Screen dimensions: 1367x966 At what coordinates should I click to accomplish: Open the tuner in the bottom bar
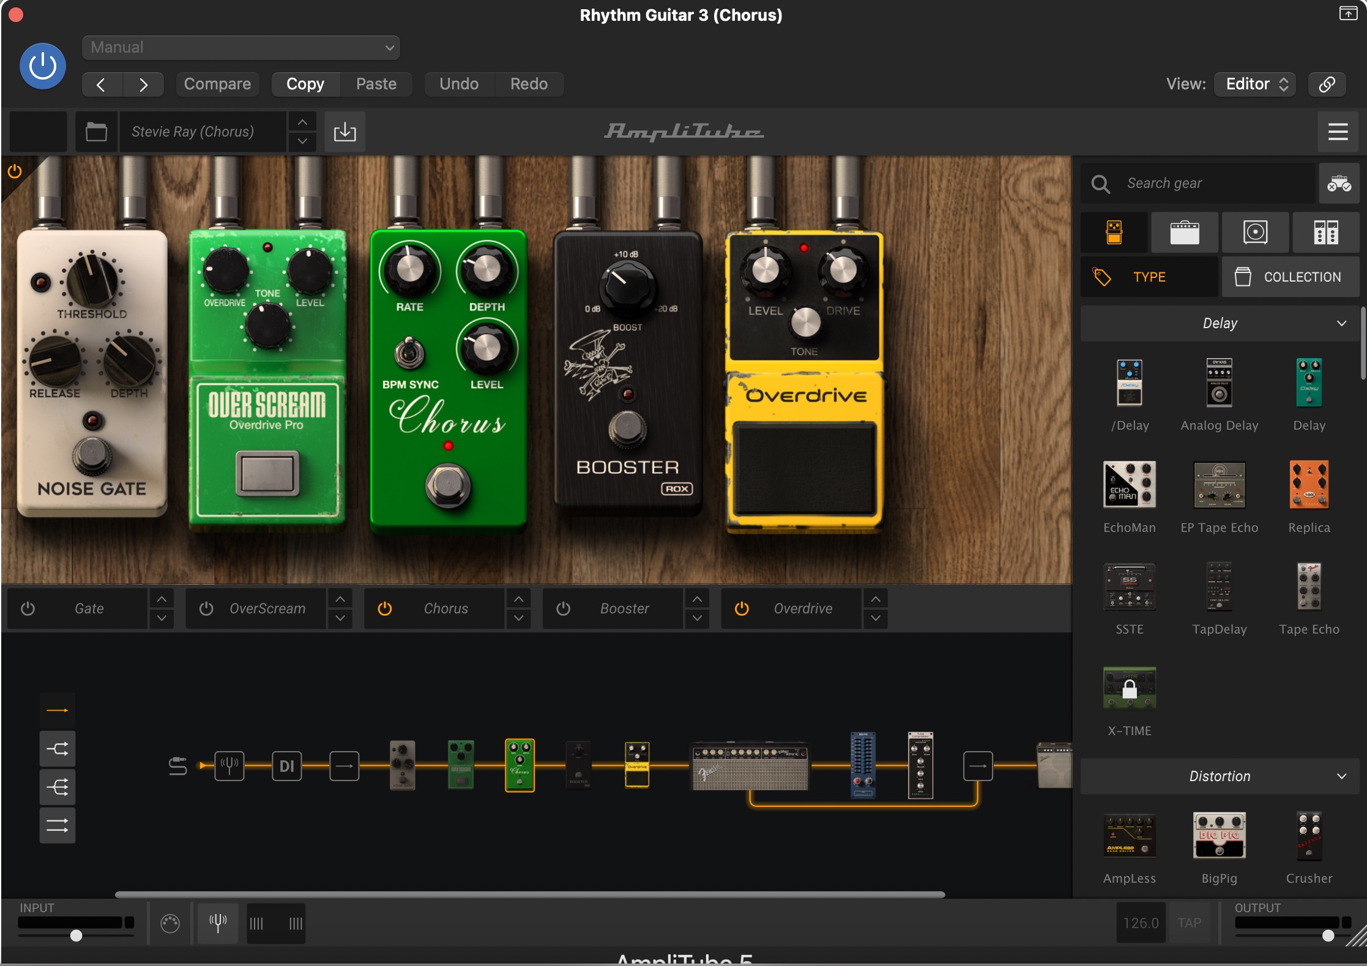coord(218,923)
